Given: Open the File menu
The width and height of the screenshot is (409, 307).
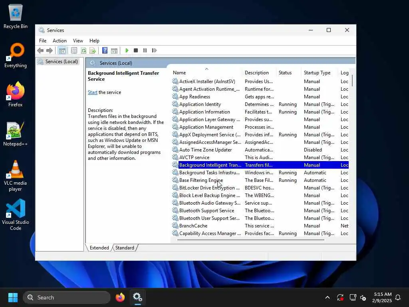Looking at the screenshot, I should pos(43,41).
